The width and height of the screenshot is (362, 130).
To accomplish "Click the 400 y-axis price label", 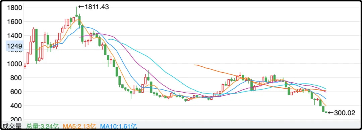I will tap(16, 106).
